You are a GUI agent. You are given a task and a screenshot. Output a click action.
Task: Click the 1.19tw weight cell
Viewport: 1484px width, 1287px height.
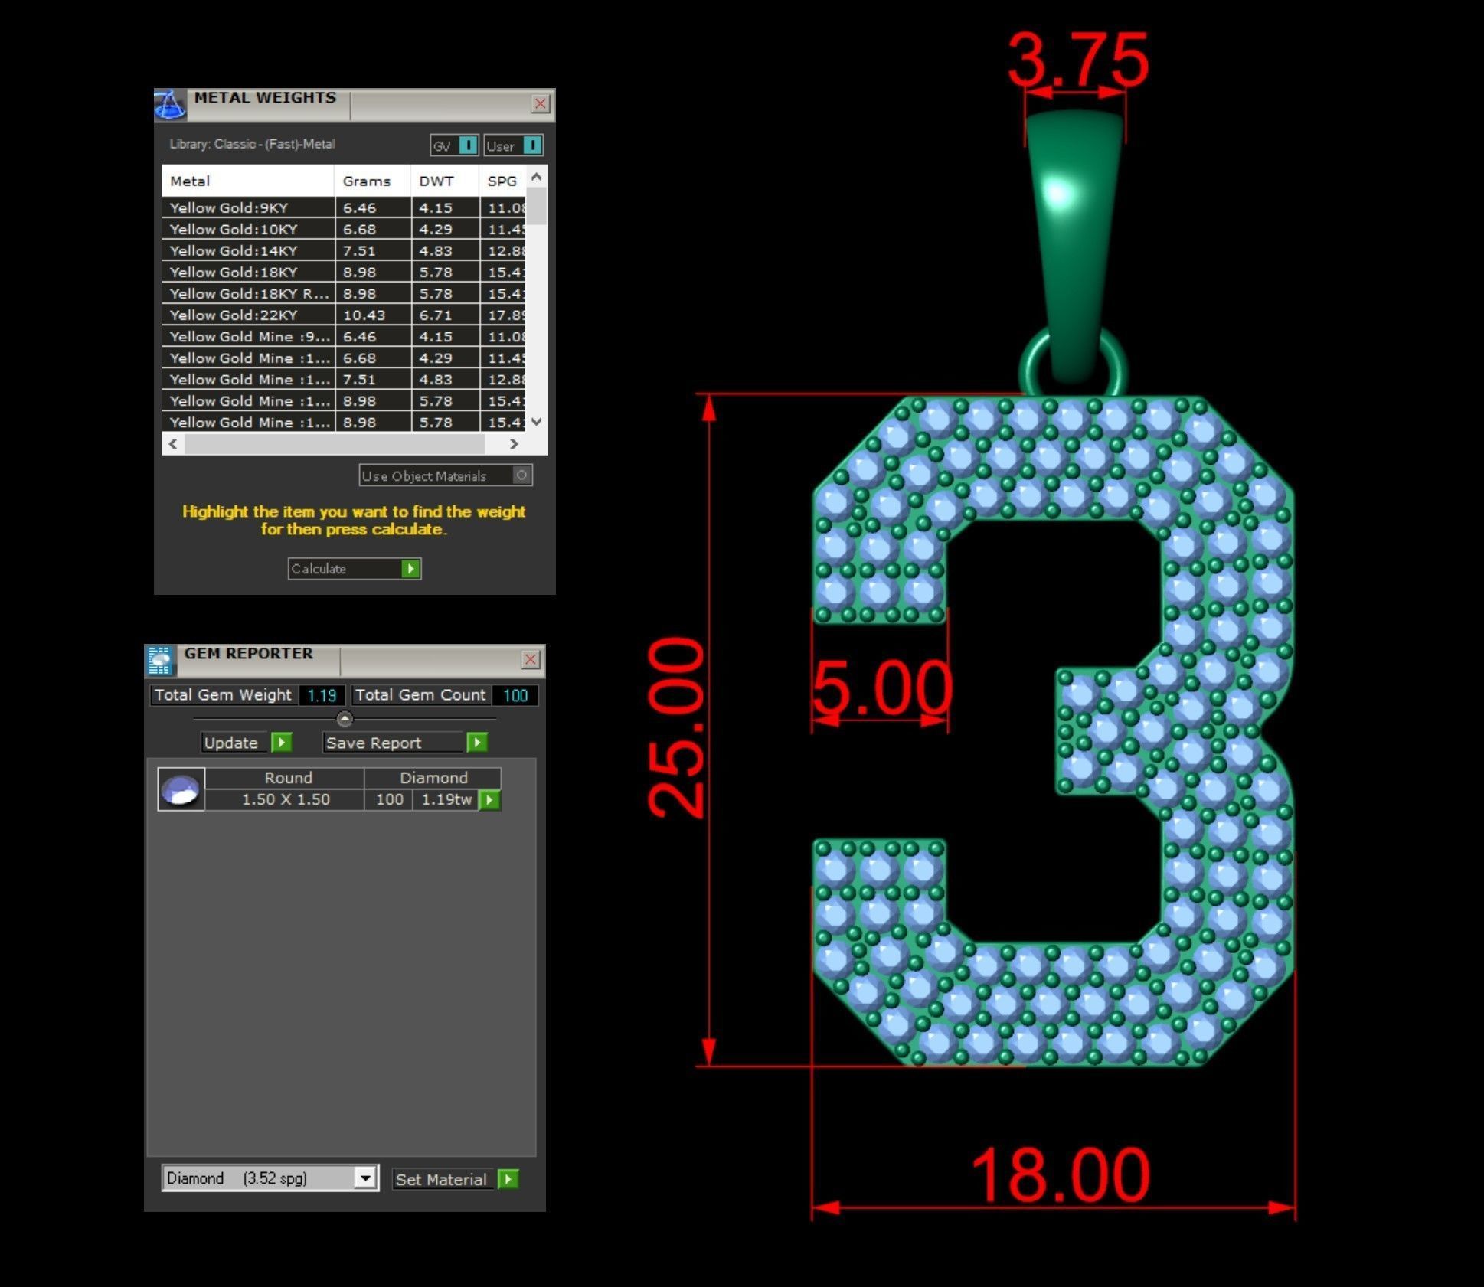pos(446,799)
